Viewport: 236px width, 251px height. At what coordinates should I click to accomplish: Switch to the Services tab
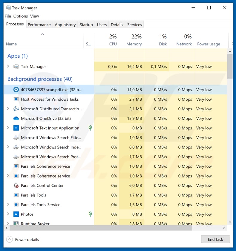(134, 25)
